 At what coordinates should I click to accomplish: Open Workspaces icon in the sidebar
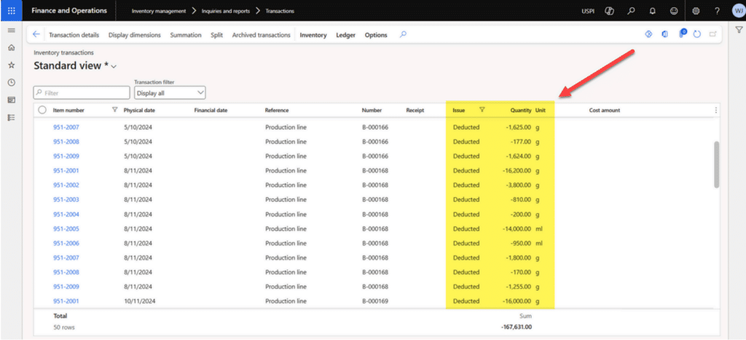point(12,100)
